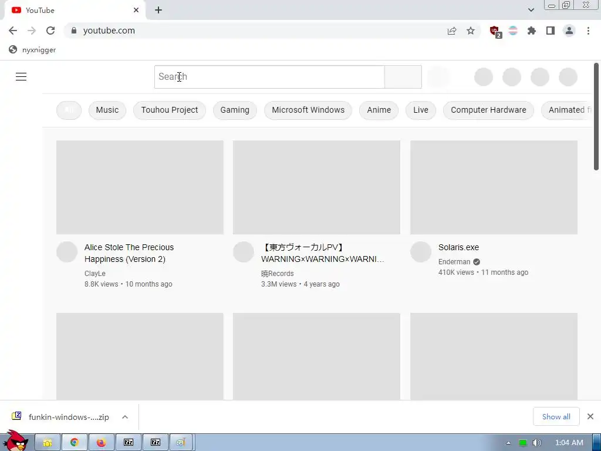Select the Anime chip
Screen dimensions: 601x451
(379, 110)
